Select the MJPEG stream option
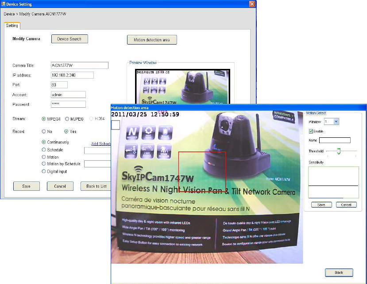 point(67,119)
